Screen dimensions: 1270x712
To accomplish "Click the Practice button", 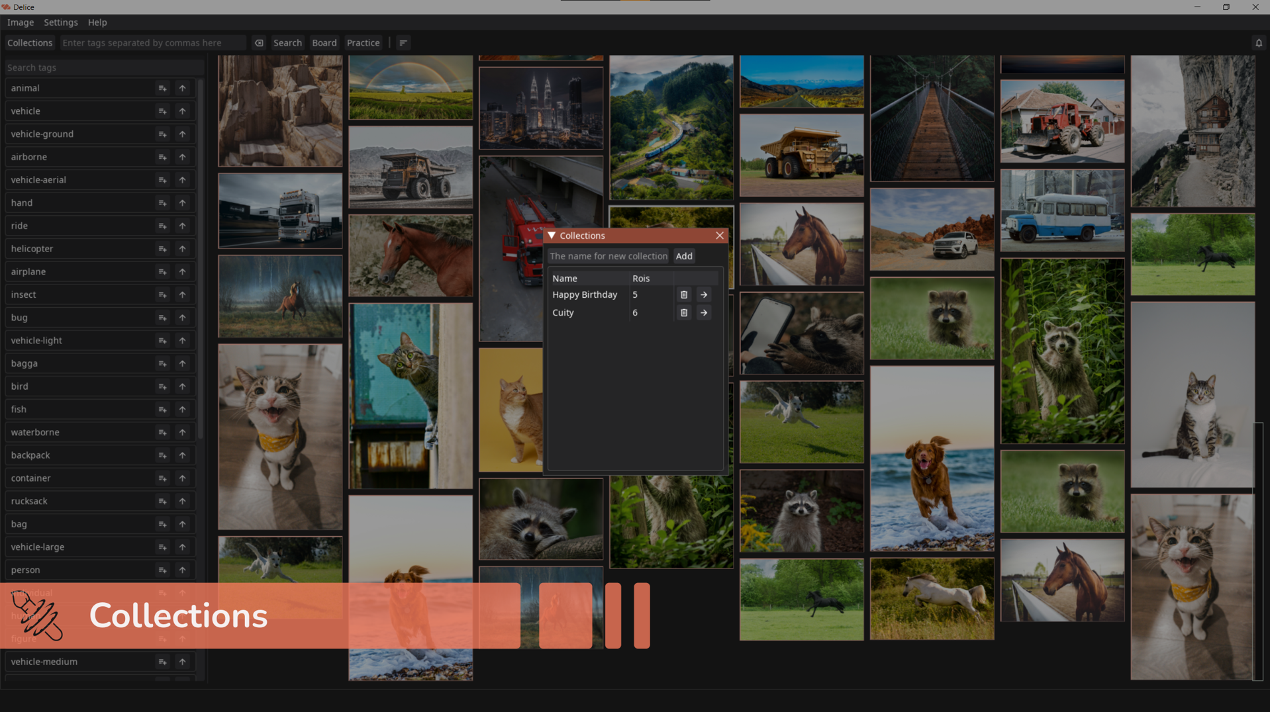I will [x=363, y=43].
